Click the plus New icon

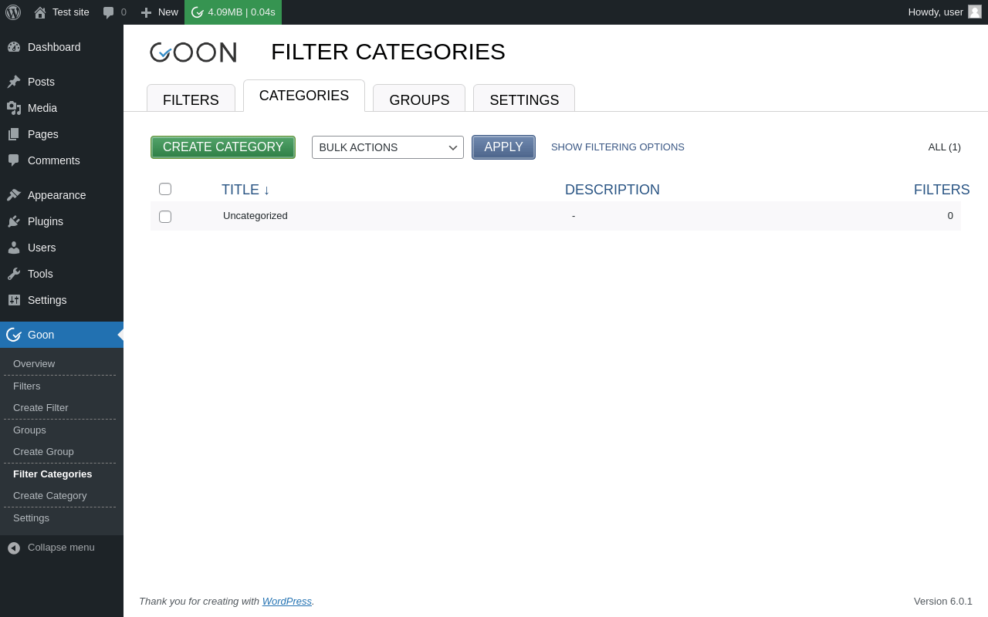[146, 12]
